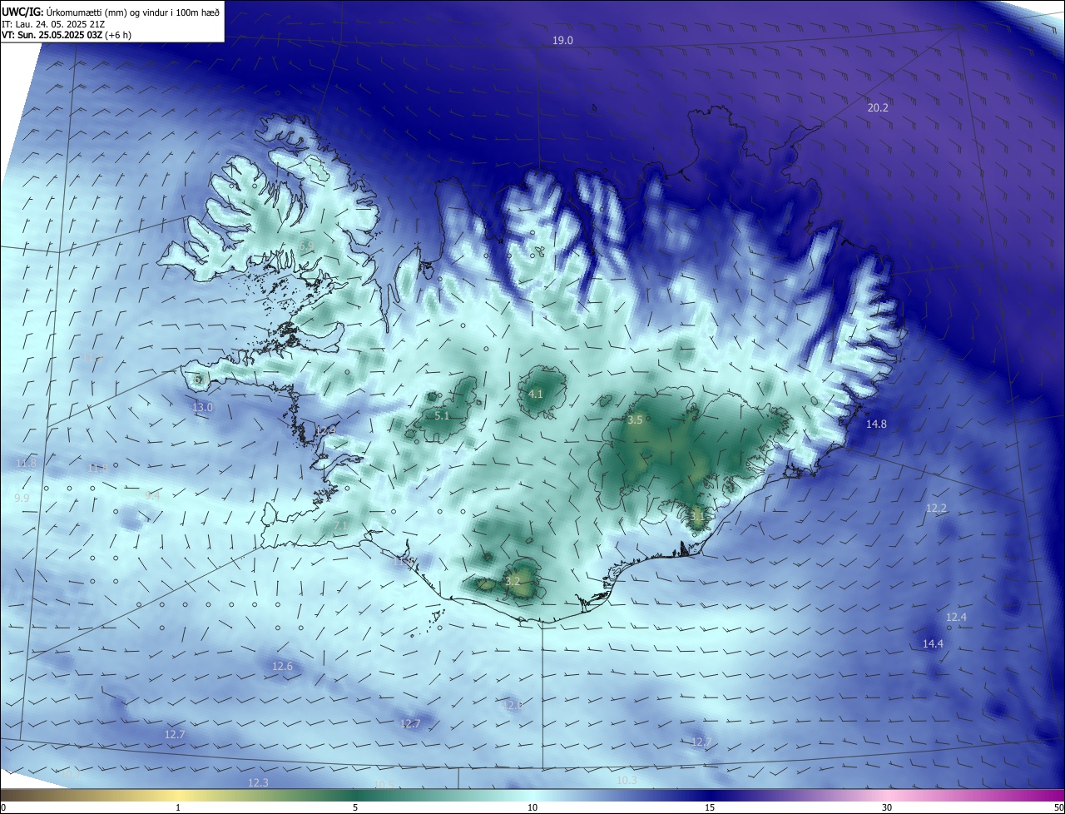This screenshot has width=1065, height=814.
Task: Click the 5.1 value label on the map
Action: pyautogui.click(x=442, y=416)
